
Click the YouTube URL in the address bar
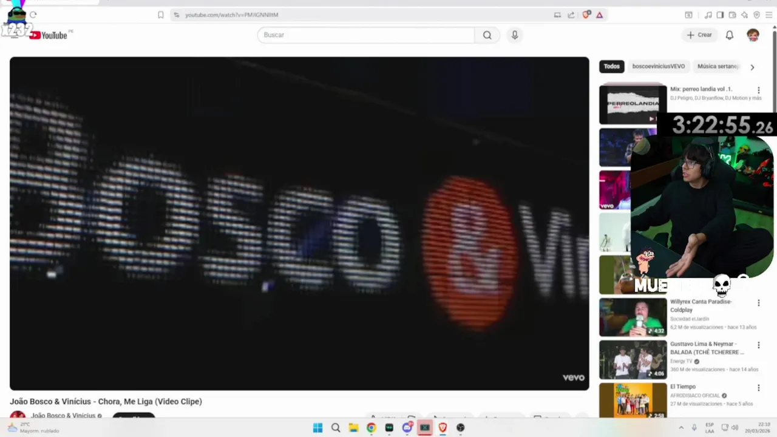coord(231,15)
